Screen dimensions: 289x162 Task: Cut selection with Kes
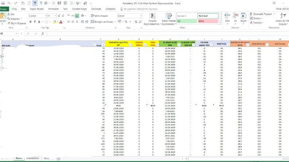[x=11, y=14]
